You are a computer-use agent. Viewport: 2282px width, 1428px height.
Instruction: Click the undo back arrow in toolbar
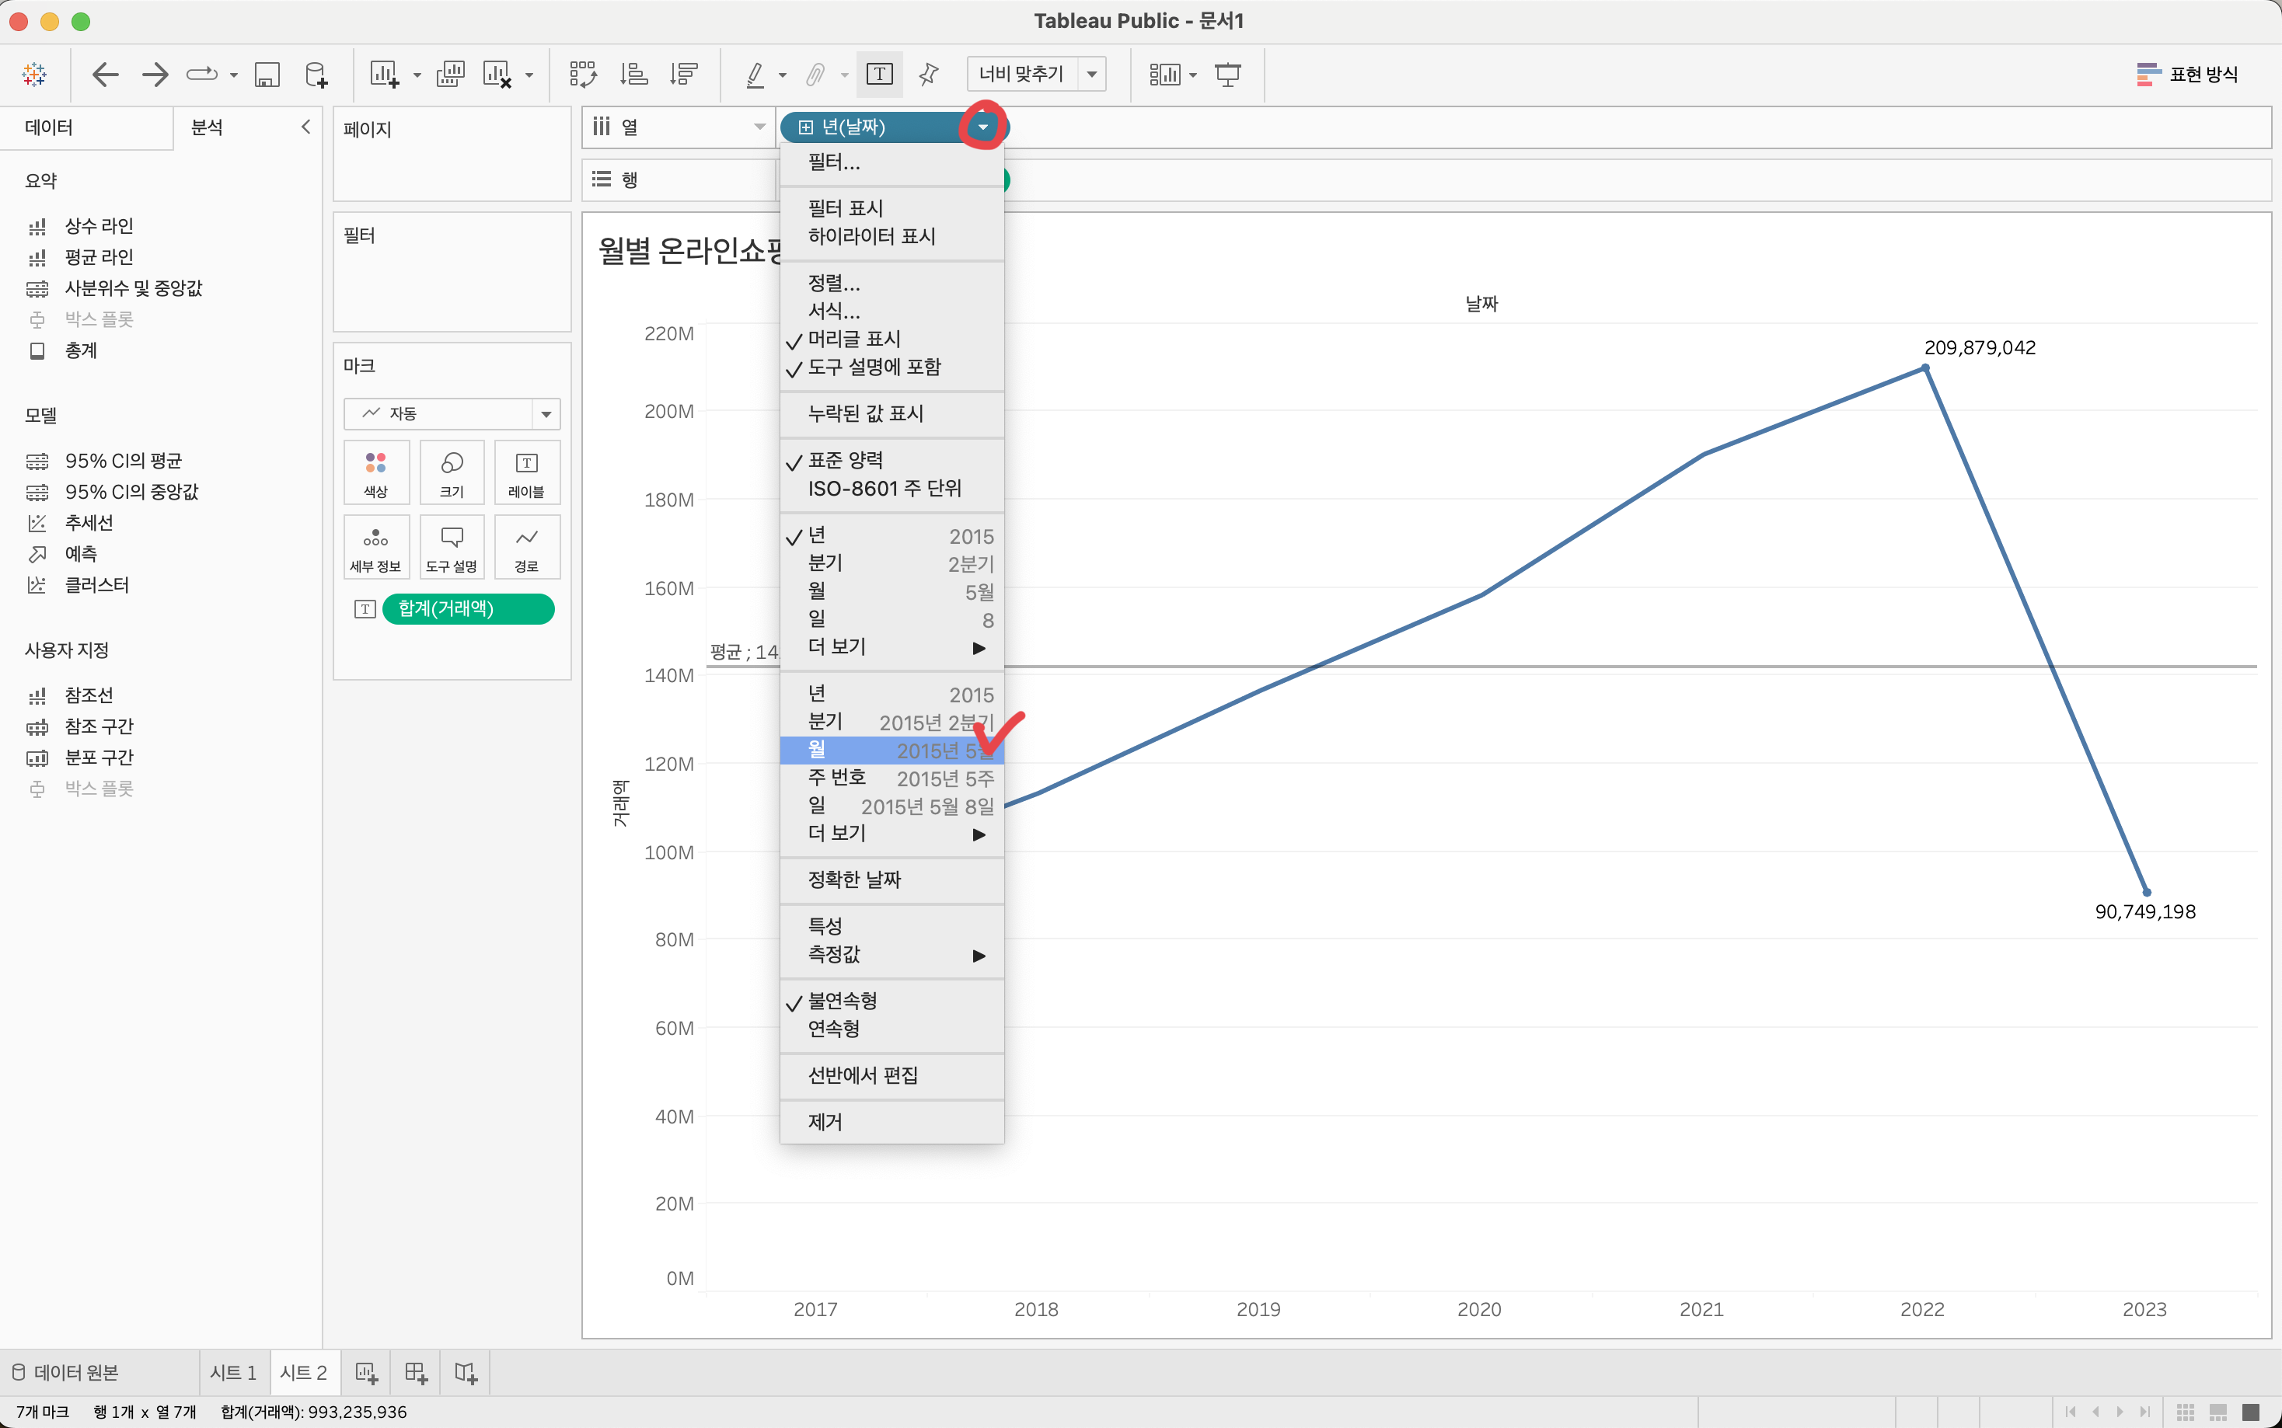click(105, 74)
